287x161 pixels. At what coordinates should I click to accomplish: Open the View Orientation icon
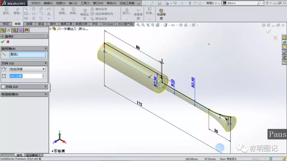point(158,25)
